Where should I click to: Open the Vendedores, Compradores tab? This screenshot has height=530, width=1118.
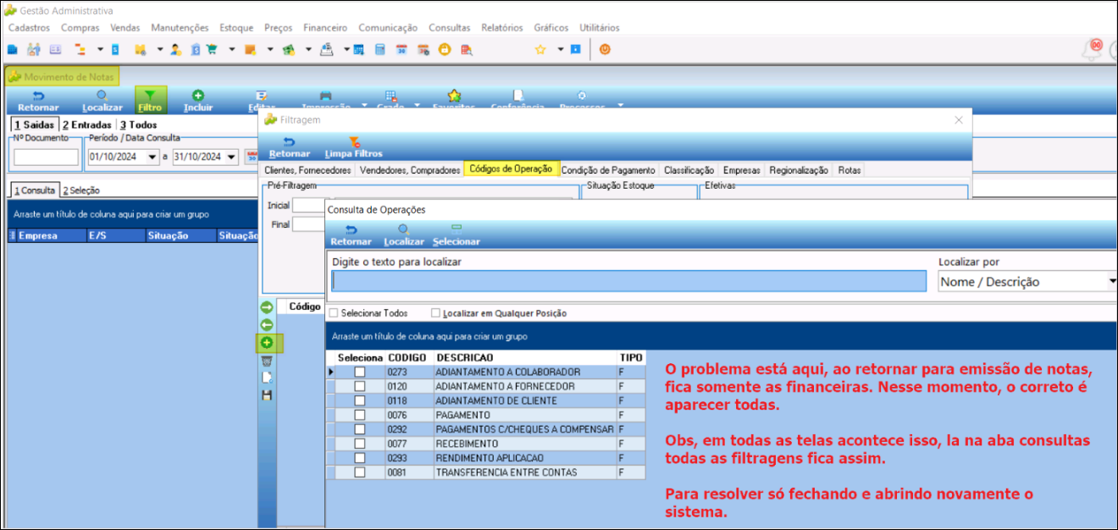point(410,170)
